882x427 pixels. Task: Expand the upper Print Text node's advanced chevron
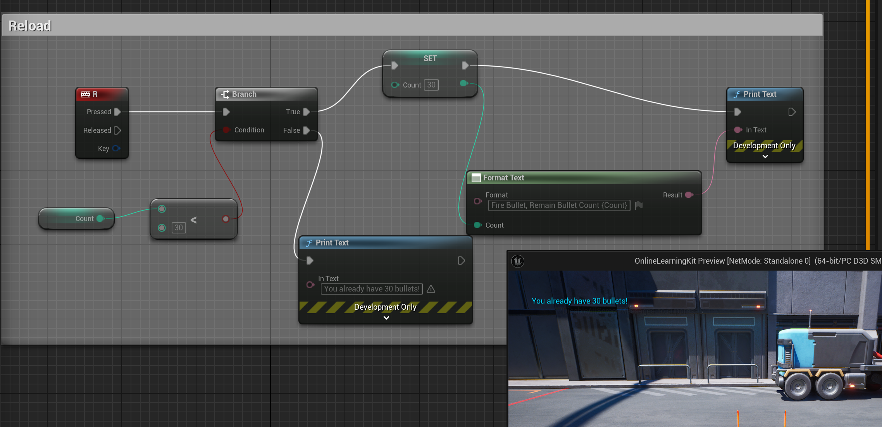pyautogui.click(x=765, y=156)
